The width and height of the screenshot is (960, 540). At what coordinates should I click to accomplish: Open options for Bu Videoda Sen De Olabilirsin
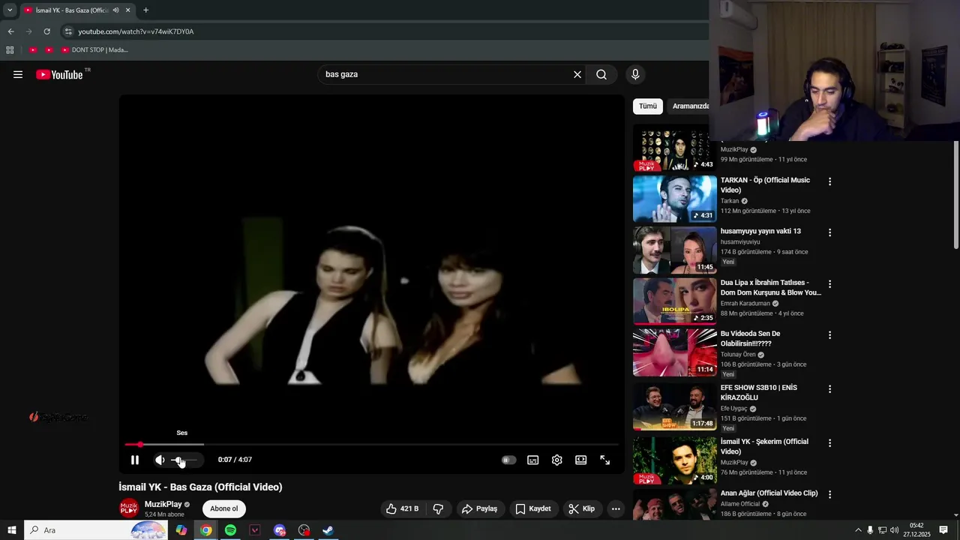829,335
